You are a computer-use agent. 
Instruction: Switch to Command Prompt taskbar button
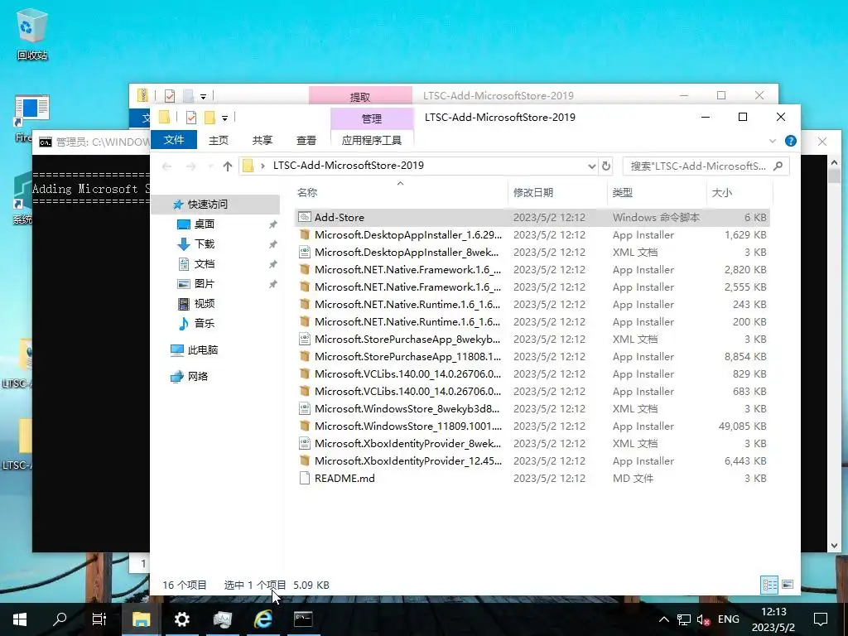[303, 619]
